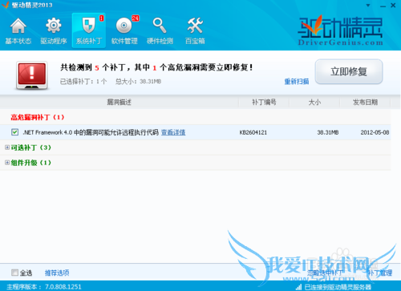This screenshot has height=291, width=401.
Task: Expand the 可选补丁 (3) group
Action: pos(7,148)
